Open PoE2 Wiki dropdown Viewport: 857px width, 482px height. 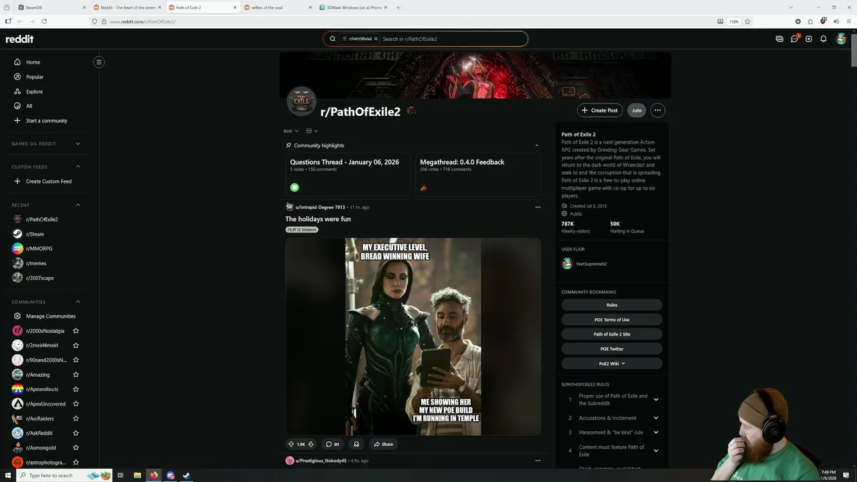[612, 364]
